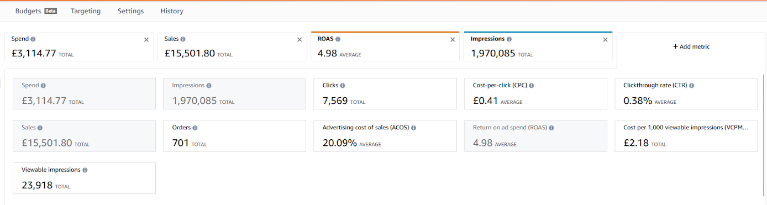Select the Viewable impressions metric card

click(84, 178)
